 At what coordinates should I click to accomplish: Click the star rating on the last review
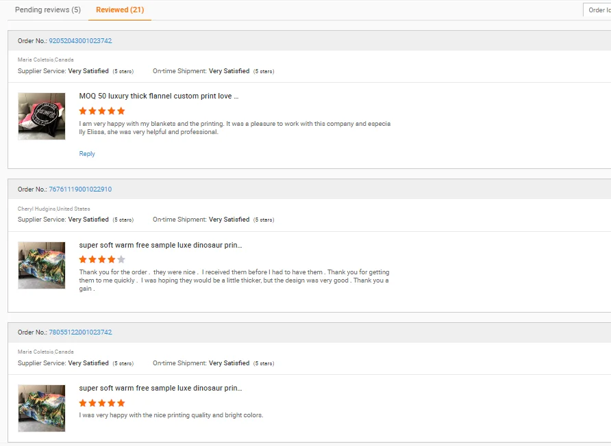(x=102, y=403)
